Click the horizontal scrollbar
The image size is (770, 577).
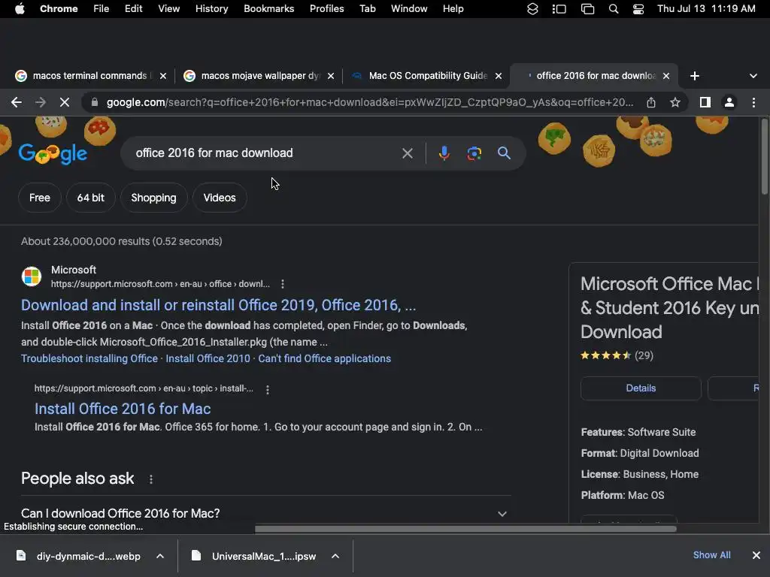tap(465, 529)
